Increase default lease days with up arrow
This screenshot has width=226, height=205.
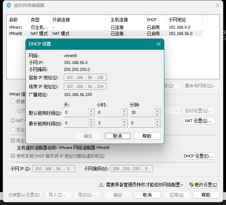[91, 111]
